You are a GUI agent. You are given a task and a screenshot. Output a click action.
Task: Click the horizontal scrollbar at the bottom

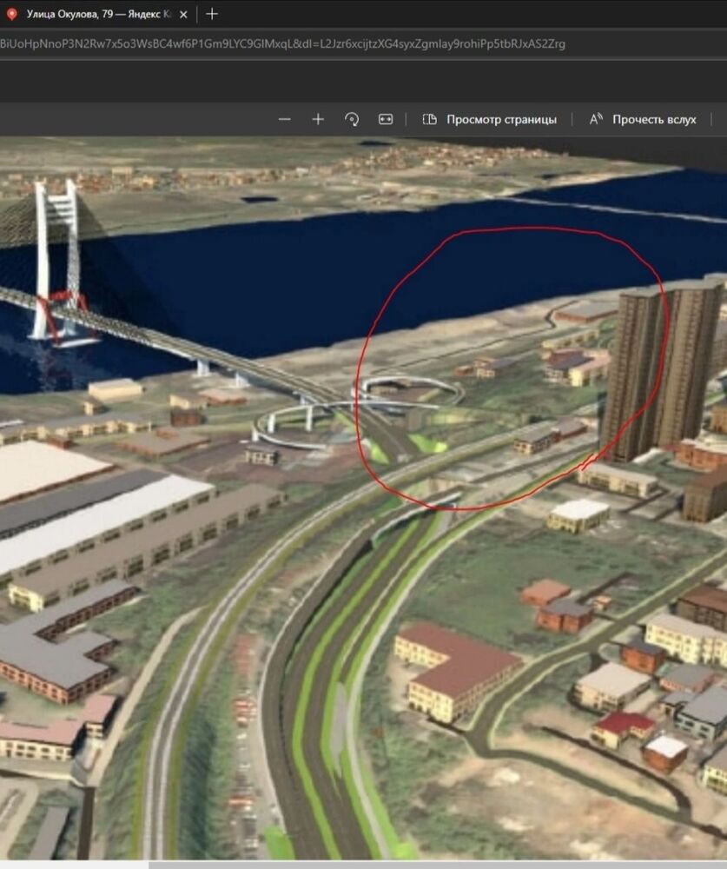pyautogui.click(x=438, y=865)
